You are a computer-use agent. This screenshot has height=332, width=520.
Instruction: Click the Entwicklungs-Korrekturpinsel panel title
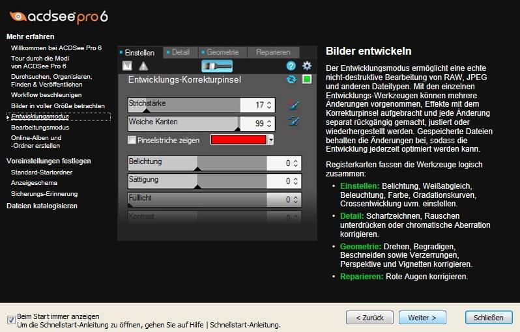click(x=184, y=80)
